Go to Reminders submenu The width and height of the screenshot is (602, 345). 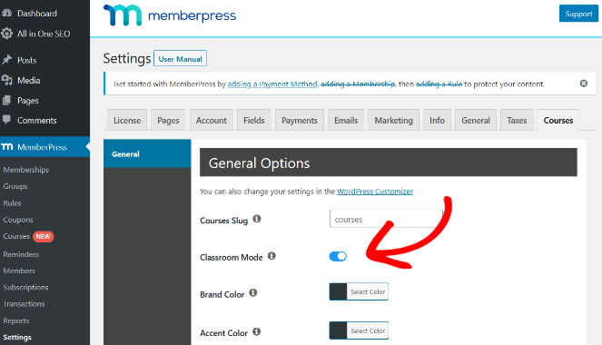(21, 254)
